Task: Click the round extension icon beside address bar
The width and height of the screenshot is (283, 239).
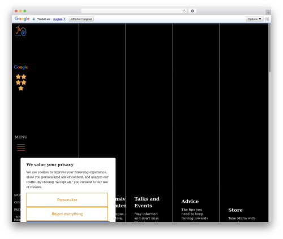Action: pos(192,11)
